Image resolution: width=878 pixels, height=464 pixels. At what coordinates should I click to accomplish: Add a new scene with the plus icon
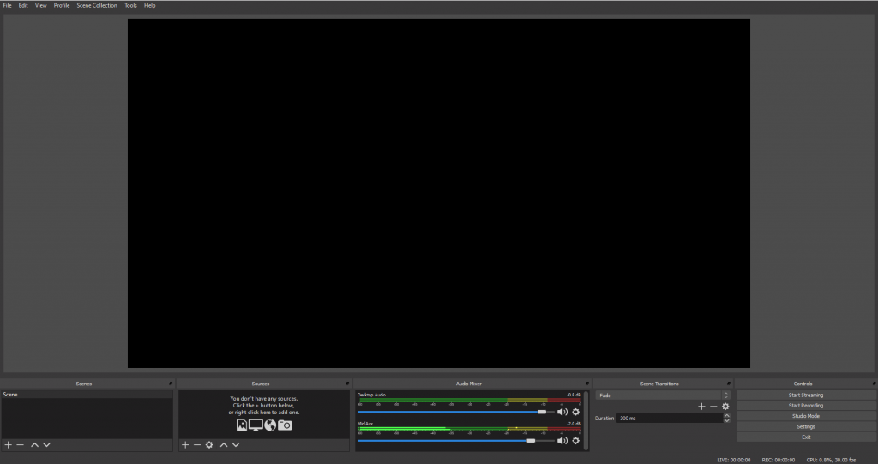[x=8, y=445]
